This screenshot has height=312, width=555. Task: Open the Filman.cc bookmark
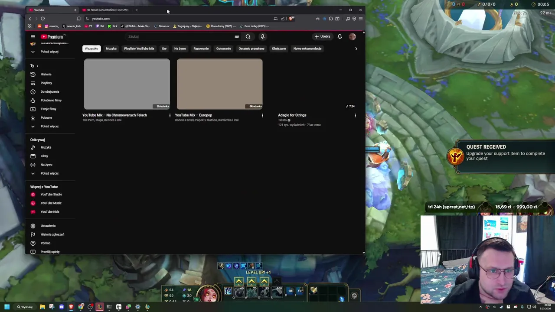click(x=162, y=26)
